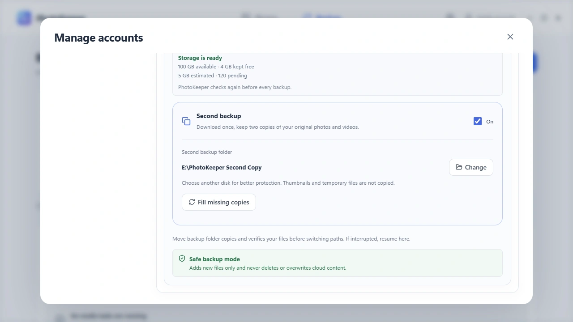The width and height of the screenshot is (573, 322).
Task: Click PhotoKeeper checks again note
Action: (235, 87)
